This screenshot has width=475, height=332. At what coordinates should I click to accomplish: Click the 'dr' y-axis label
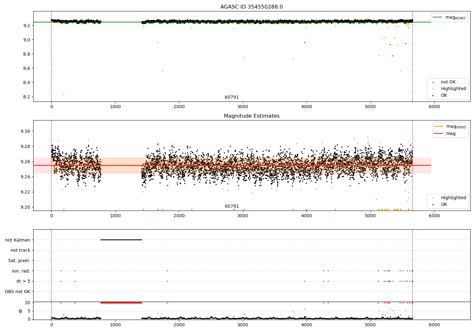pyautogui.click(x=21, y=311)
